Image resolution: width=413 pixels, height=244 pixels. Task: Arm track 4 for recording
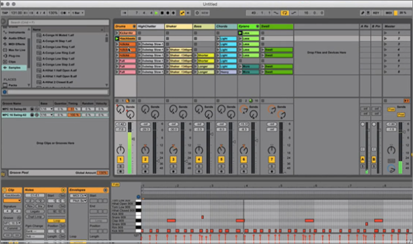click(x=199, y=171)
